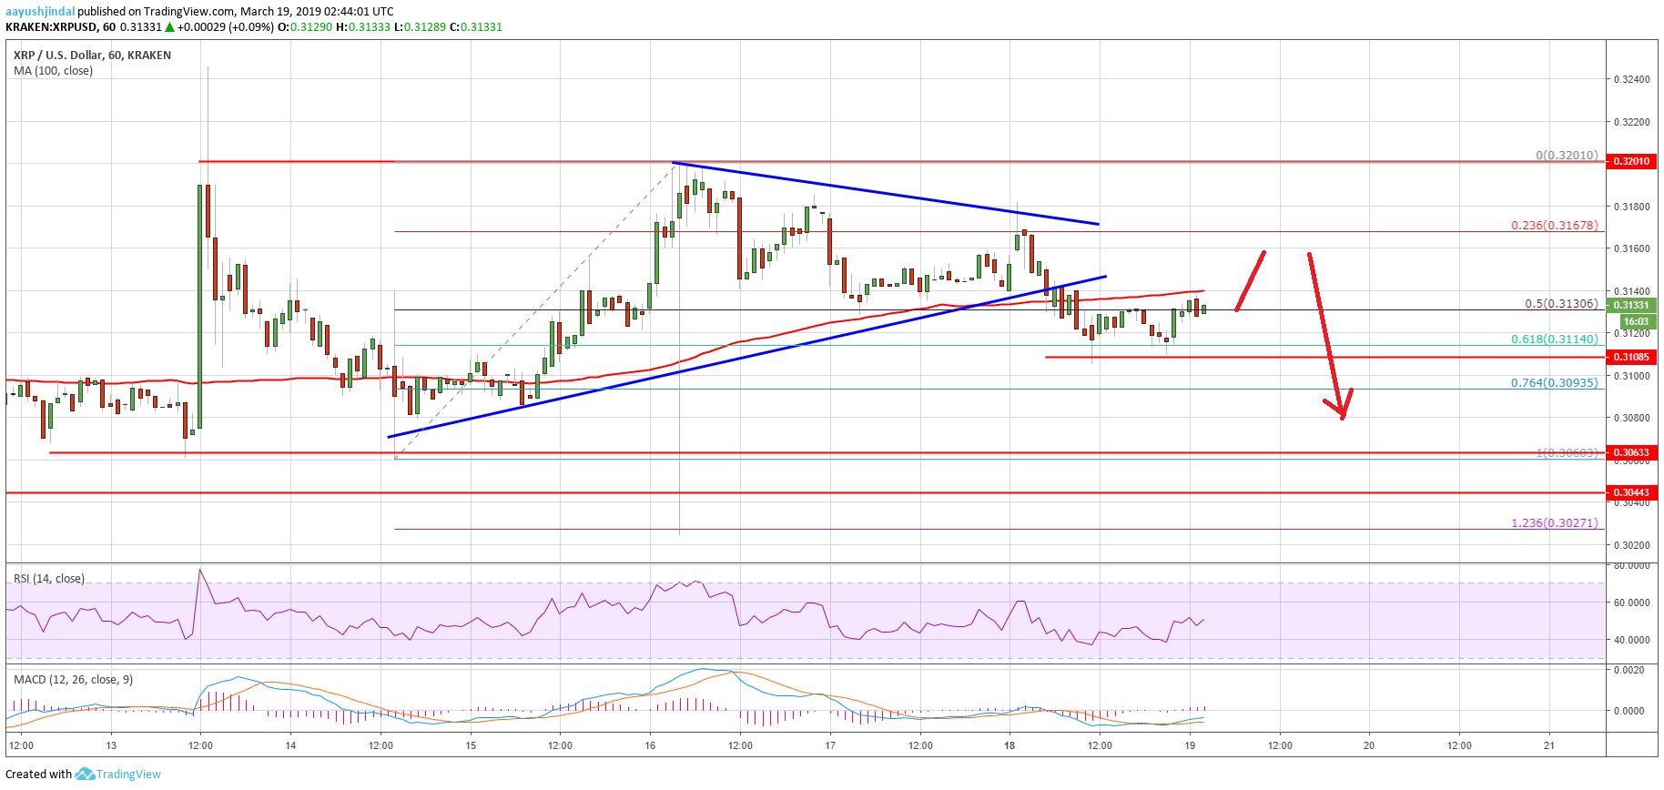Select the 1.236(0.30271) Fibonacci label

(1555, 523)
